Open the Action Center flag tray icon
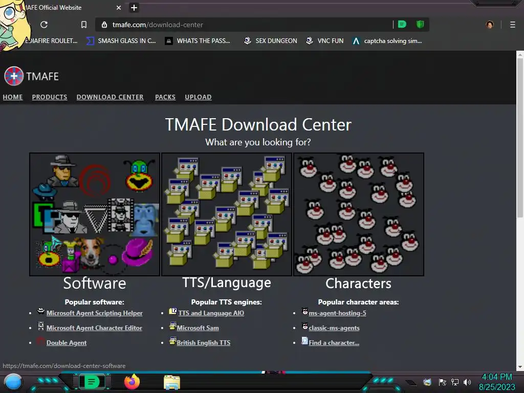 coord(443,382)
